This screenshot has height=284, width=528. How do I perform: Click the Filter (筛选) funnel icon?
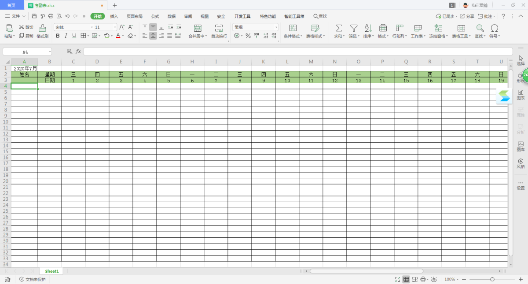(x=354, y=28)
